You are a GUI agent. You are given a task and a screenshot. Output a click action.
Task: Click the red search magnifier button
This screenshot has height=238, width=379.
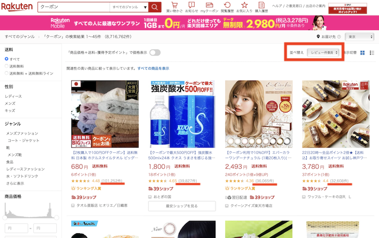pos(155,7)
